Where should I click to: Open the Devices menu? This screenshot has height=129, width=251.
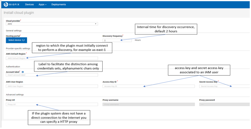(x=29, y=5)
